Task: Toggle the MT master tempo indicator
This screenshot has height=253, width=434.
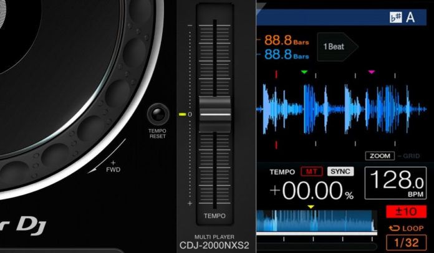Action: click(312, 172)
